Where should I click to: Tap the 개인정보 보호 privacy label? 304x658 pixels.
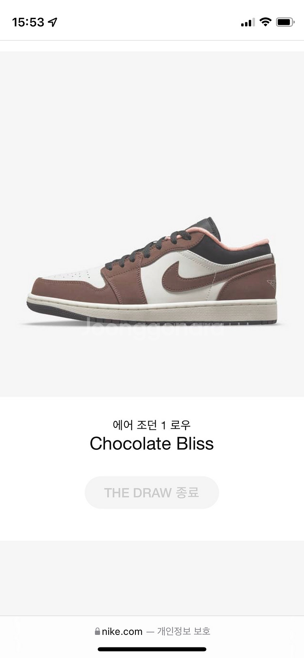pyautogui.click(x=184, y=631)
